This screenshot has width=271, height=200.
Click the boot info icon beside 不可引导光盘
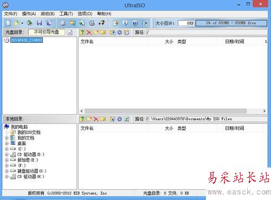(70, 33)
